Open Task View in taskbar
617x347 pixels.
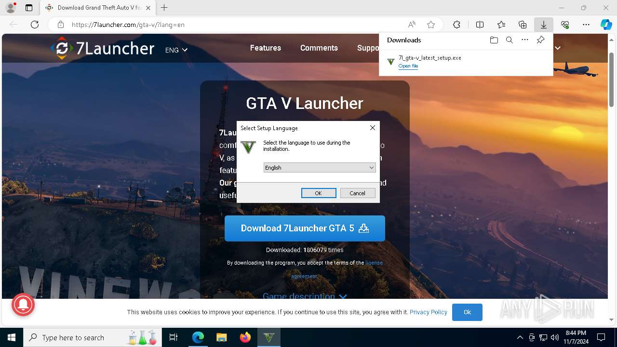(174, 337)
